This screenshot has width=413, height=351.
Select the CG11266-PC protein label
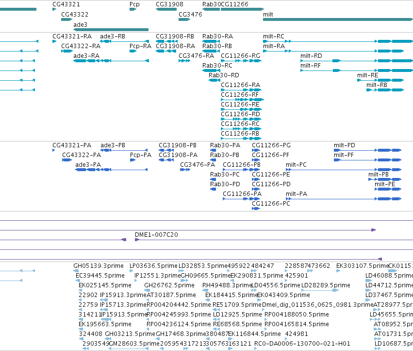click(x=271, y=204)
